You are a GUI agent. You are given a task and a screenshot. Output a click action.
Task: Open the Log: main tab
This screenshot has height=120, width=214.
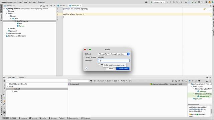[x=12, y=77]
